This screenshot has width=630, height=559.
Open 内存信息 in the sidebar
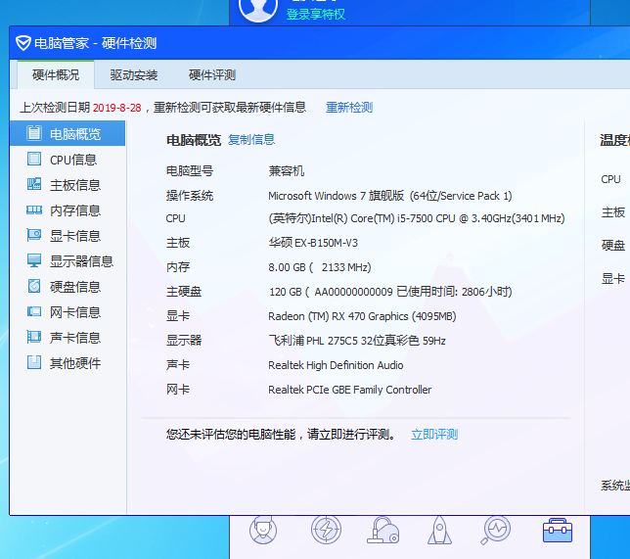click(67, 210)
